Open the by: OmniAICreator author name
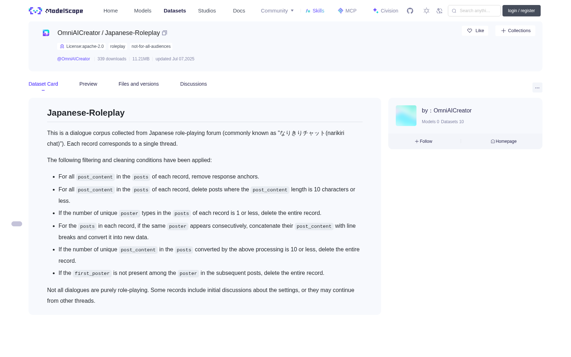This screenshot has height=357, width=571. point(447,111)
